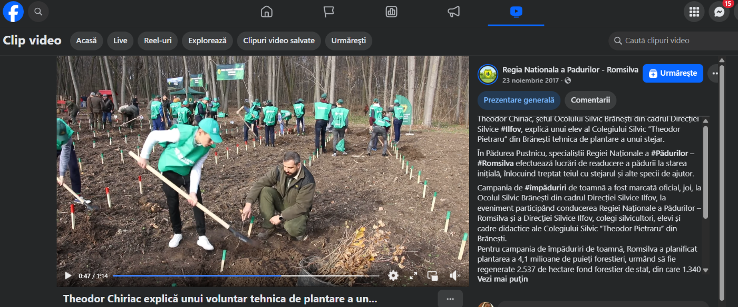Open the three-dot menu below video
738x307 pixels.
click(450, 299)
